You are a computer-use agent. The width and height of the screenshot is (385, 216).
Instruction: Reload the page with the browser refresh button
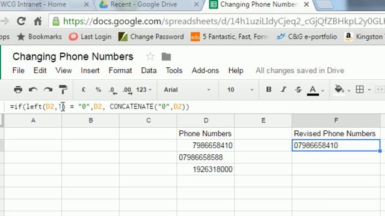[21, 22]
